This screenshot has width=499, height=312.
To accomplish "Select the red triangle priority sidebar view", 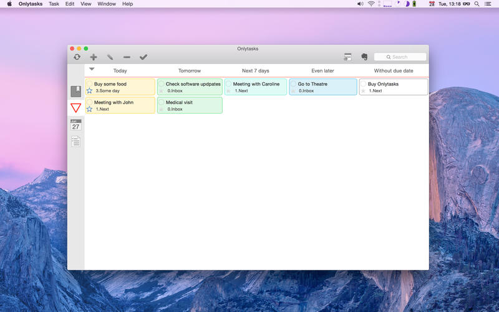I will (x=75, y=108).
